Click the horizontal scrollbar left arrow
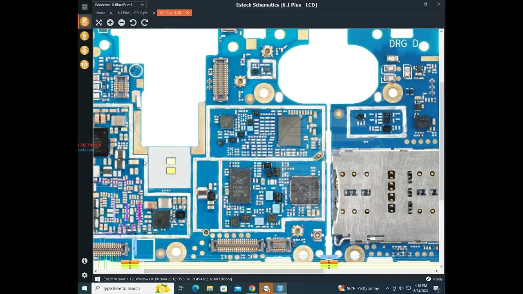 point(96,271)
